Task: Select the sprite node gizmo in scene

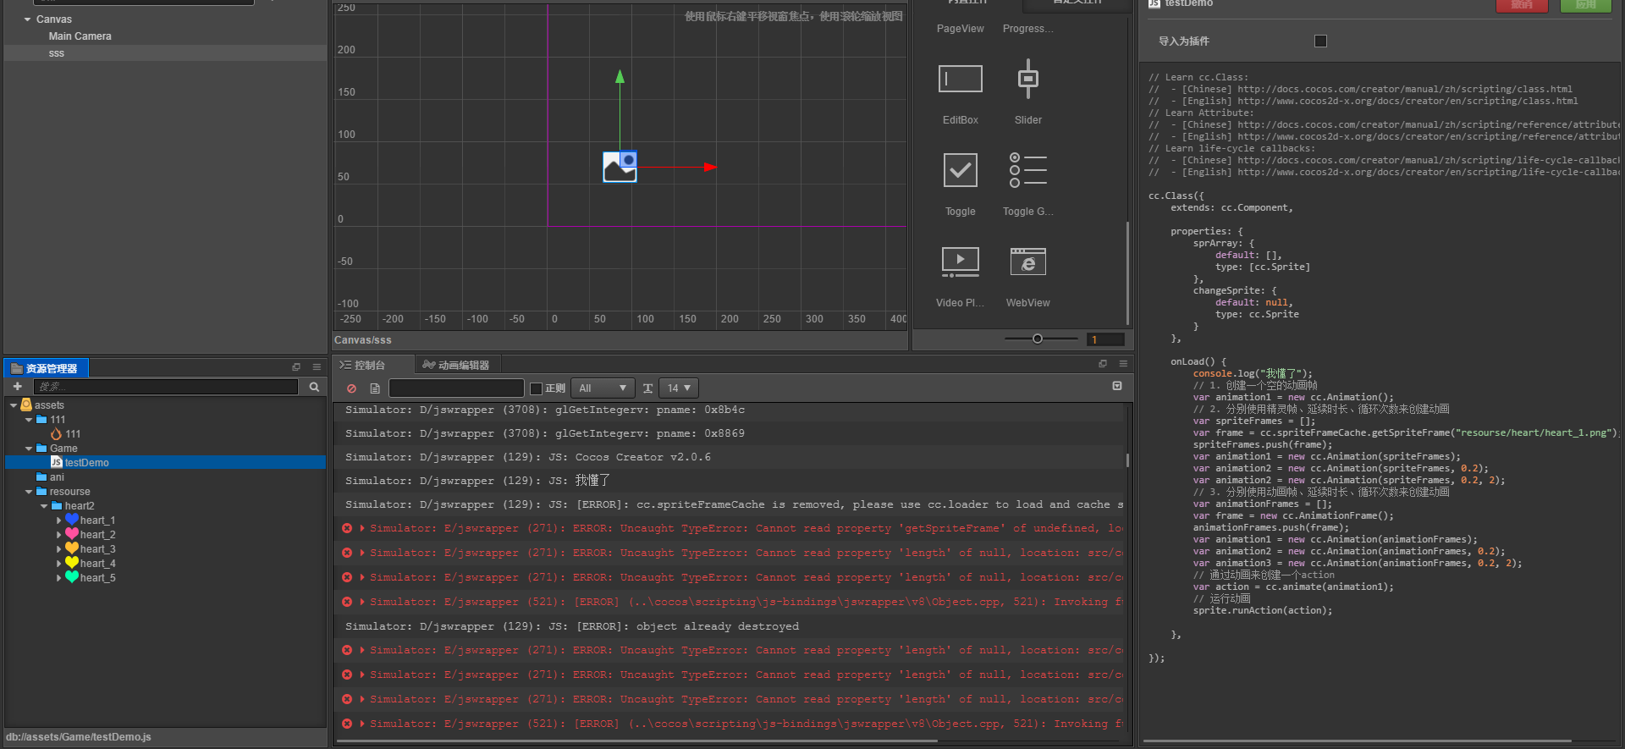Action: [x=620, y=167]
